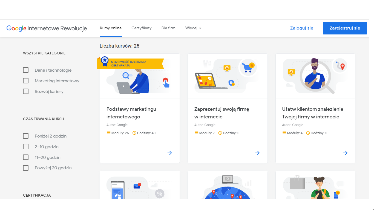Open the Dla firm tab

(x=168, y=28)
